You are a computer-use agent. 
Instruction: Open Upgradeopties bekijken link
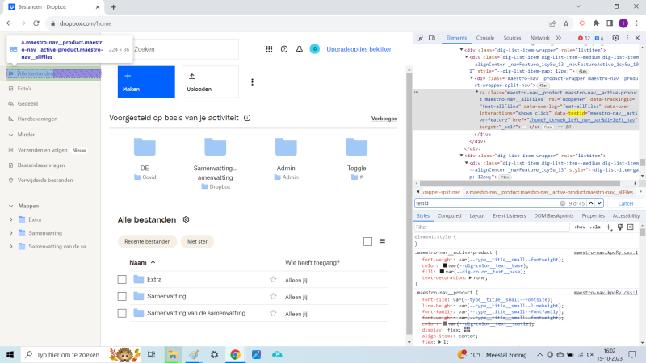pos(359,49)
